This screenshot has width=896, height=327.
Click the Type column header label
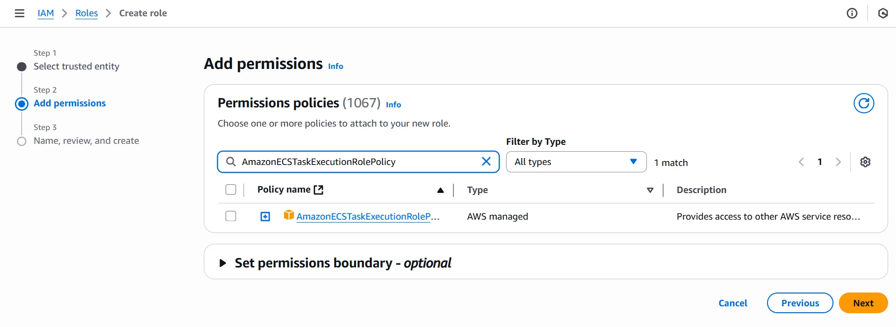pyautogui.click(x=478, y=190)
